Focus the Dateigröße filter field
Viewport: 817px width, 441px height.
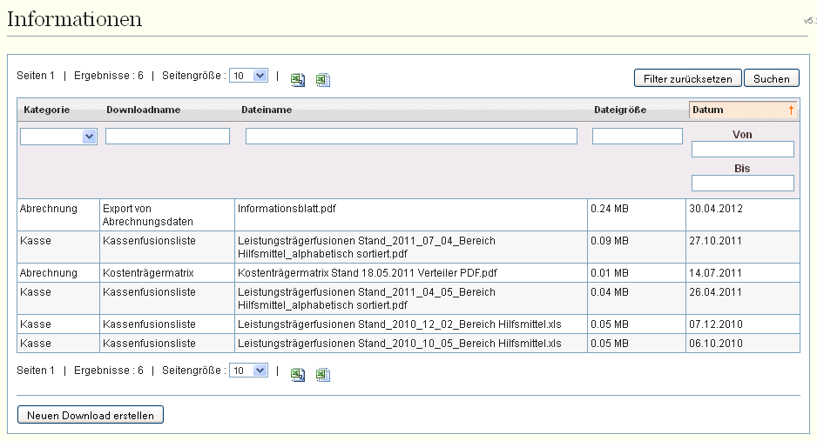638,137
